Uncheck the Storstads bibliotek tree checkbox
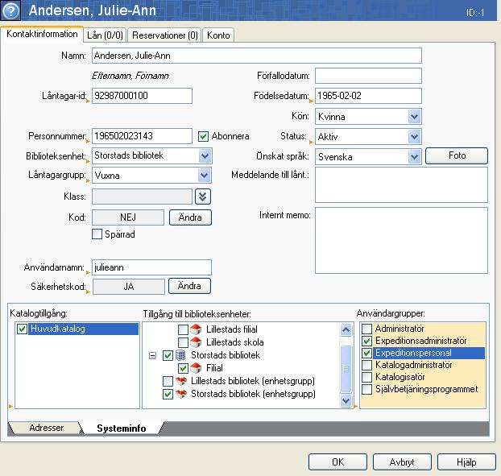 pyautogui.click(x=168, y=355)
